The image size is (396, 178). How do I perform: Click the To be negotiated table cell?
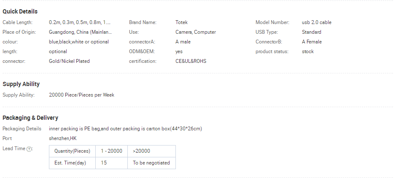coord(151,163)
